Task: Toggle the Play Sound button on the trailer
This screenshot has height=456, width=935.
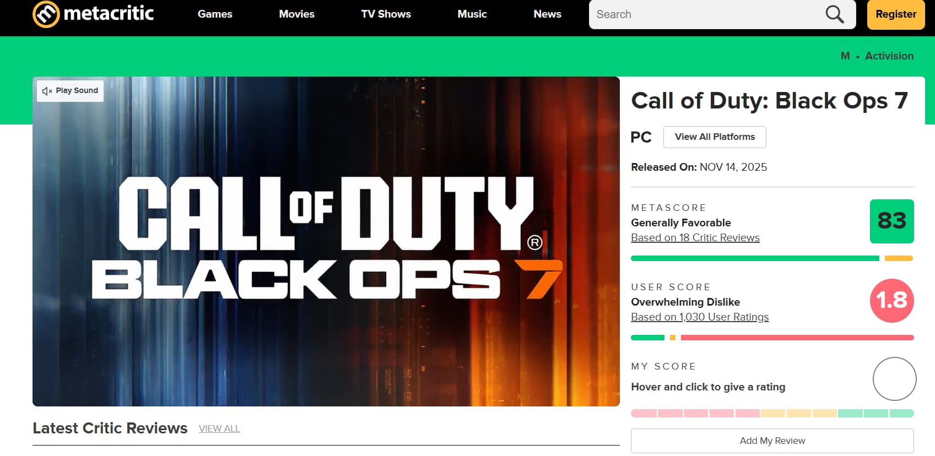Action: pyautogui.click(x=70, y=91)
